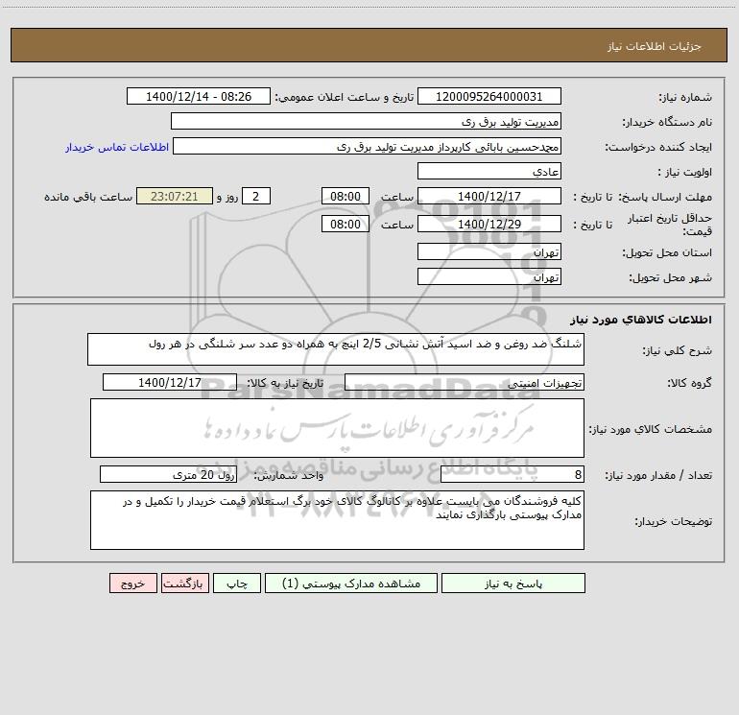
Task: Click the خروج exit button
Action: point(132,584)
